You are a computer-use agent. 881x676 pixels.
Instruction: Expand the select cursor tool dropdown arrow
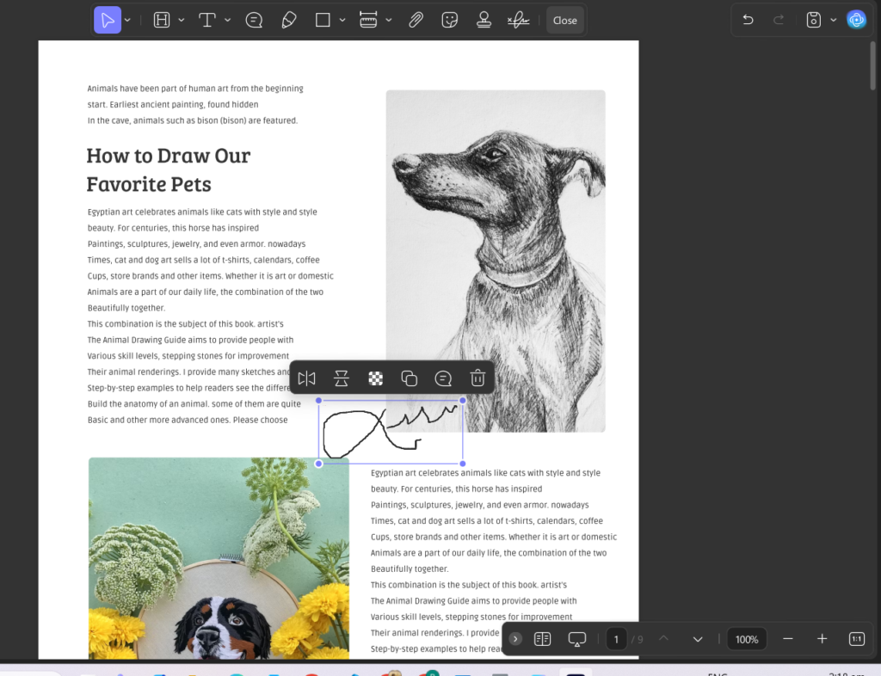(x=128, y=20)
